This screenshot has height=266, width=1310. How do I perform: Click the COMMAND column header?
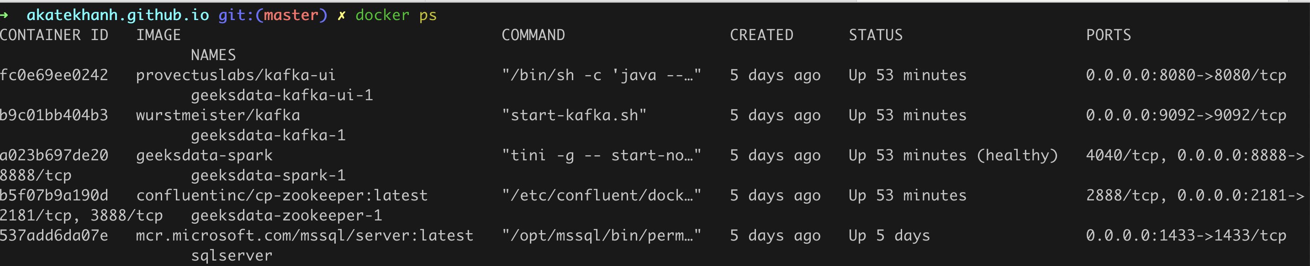click(534, 35)
